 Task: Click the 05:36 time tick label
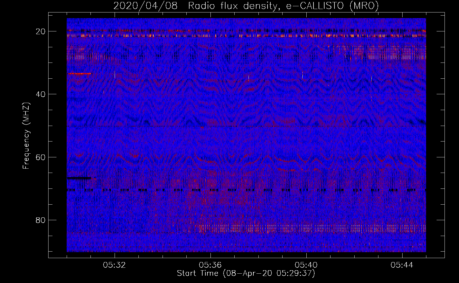click(210, 265)
